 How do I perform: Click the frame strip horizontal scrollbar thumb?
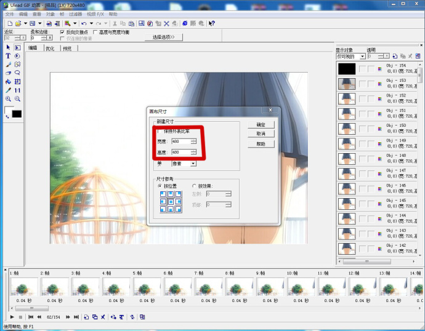[x=32, y=308]
